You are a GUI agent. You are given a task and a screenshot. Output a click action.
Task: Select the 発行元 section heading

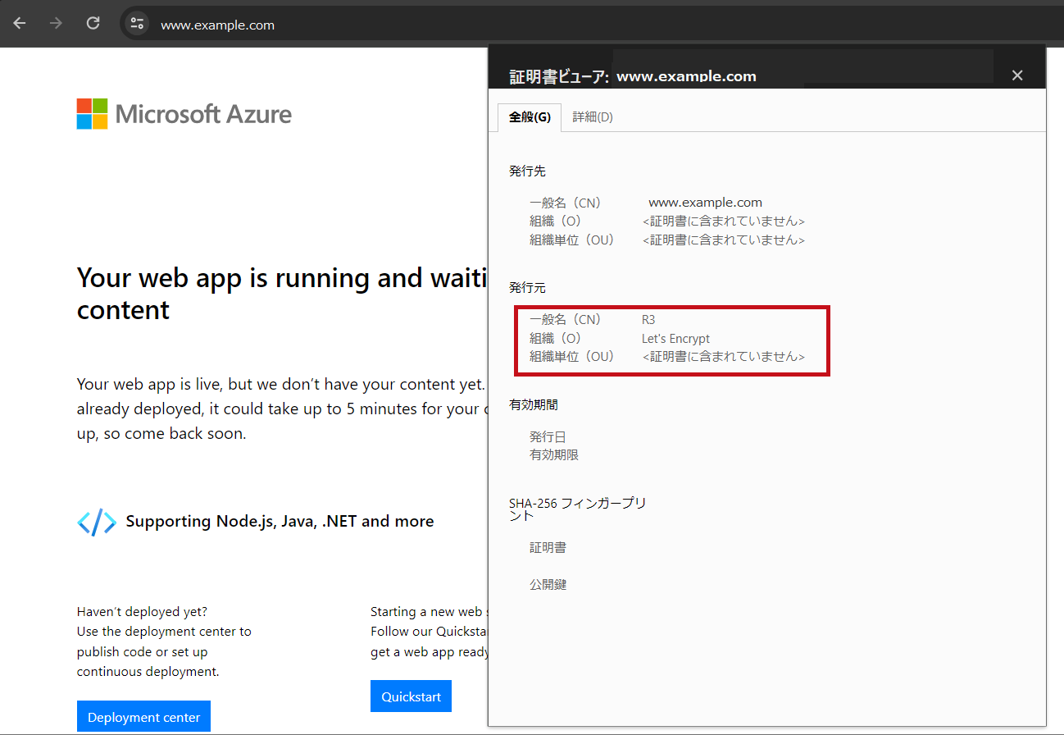[x=527, y=287]
